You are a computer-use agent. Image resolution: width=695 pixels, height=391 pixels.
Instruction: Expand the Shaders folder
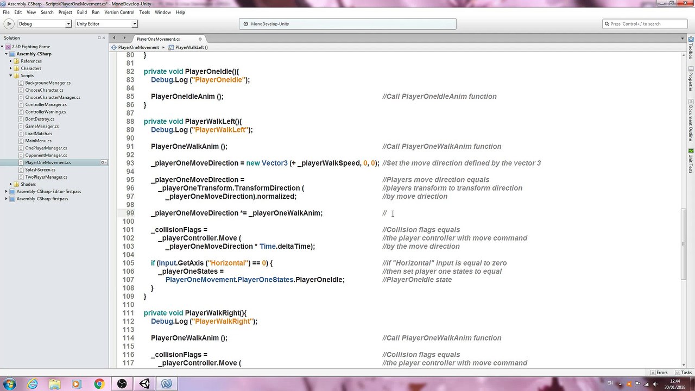(10, 184)
